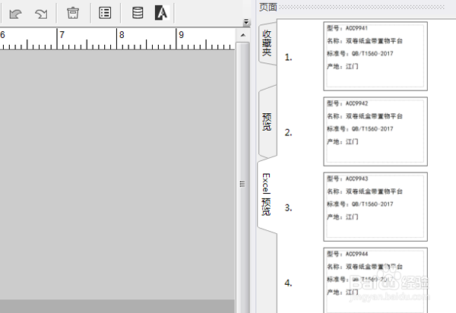Click page number 2. in preview list
Screen dimensions: 456x313
click(289, 133)
